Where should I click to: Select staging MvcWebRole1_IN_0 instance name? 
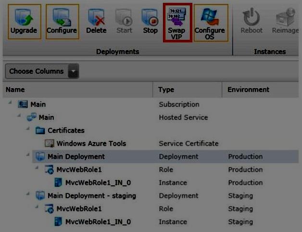98,222
